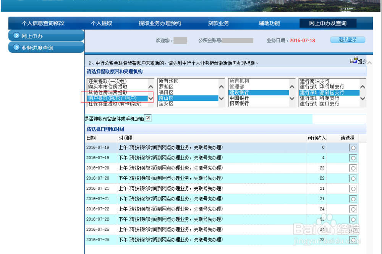This screenshot has height=254, width=382.
Task: Select the 网上申办及查询 tab
Action: (328, 23)
